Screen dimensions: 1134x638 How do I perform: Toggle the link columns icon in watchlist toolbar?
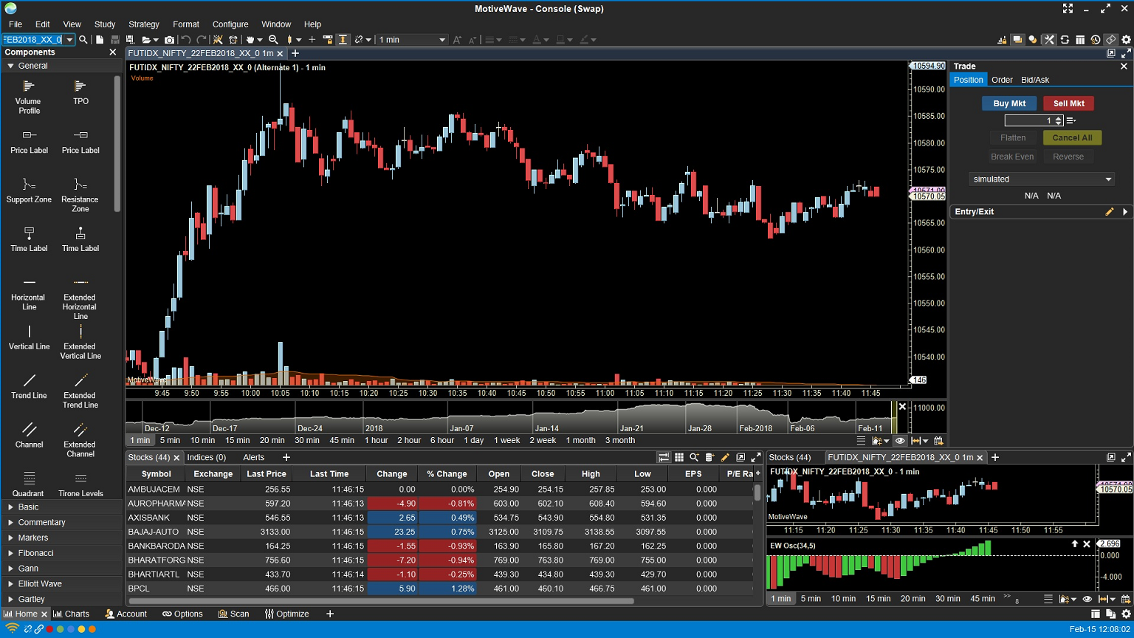[x=664, y=458]
